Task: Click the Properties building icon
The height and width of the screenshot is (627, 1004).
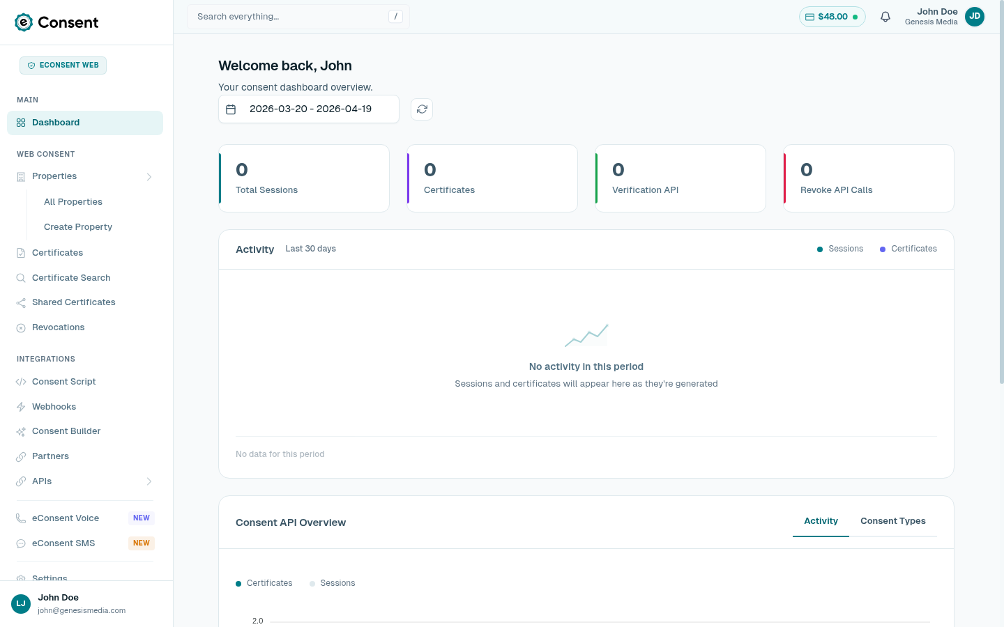Action: pyautogui.click(x=21, y=177)
